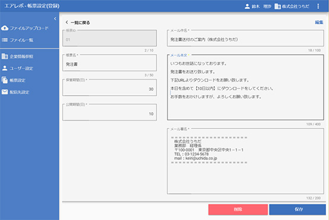Viewport: 329px width, 220px height.
Task: Click the 109 / 400 character counter
Action: coord(314,124)
